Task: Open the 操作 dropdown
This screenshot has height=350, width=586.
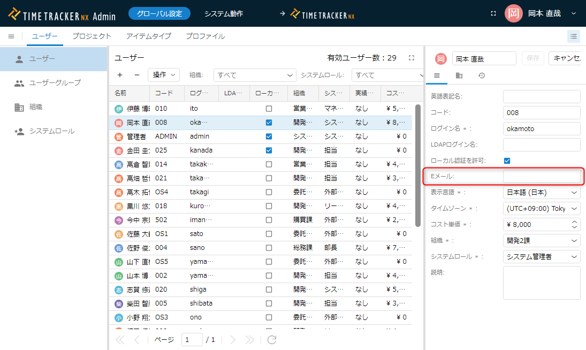Action: click(164, 75)
